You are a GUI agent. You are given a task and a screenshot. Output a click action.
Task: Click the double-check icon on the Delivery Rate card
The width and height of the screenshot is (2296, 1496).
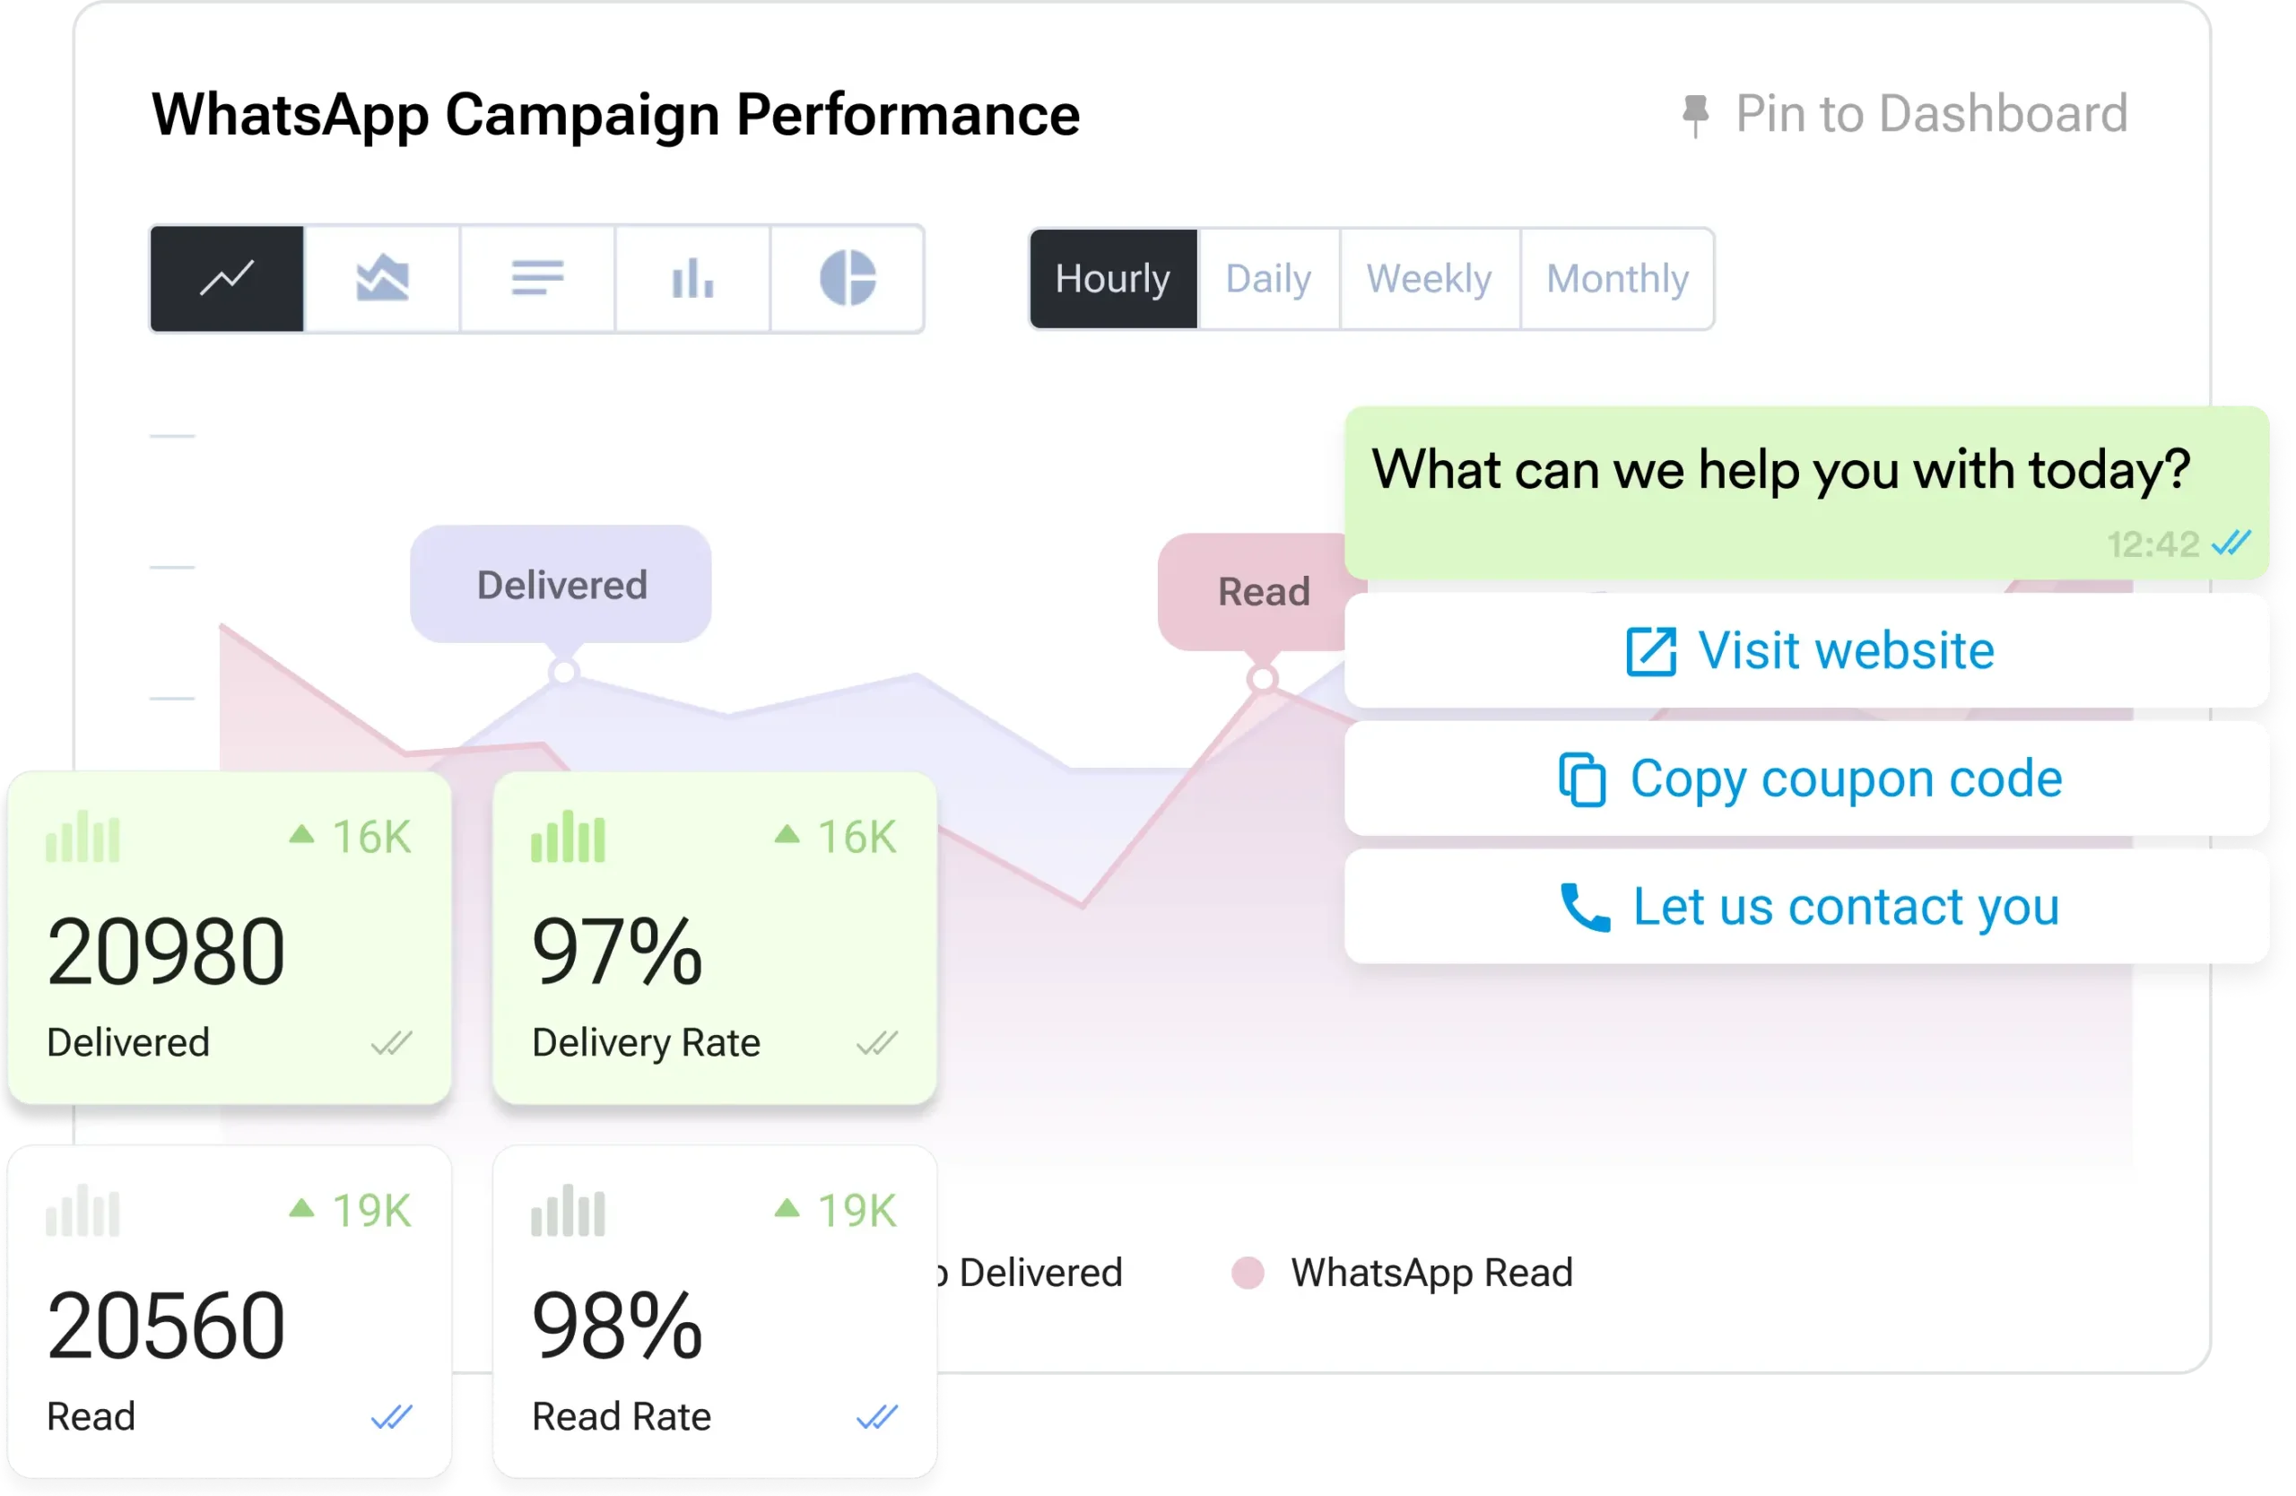[877, 1043]
